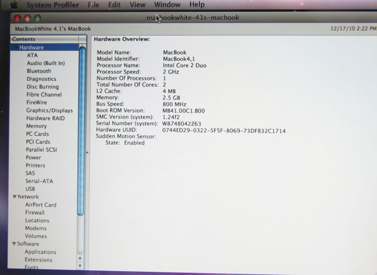The height and width of the screenshot is (275, 377).
Task: Zoom the window with green button
Action: point(38,18)
